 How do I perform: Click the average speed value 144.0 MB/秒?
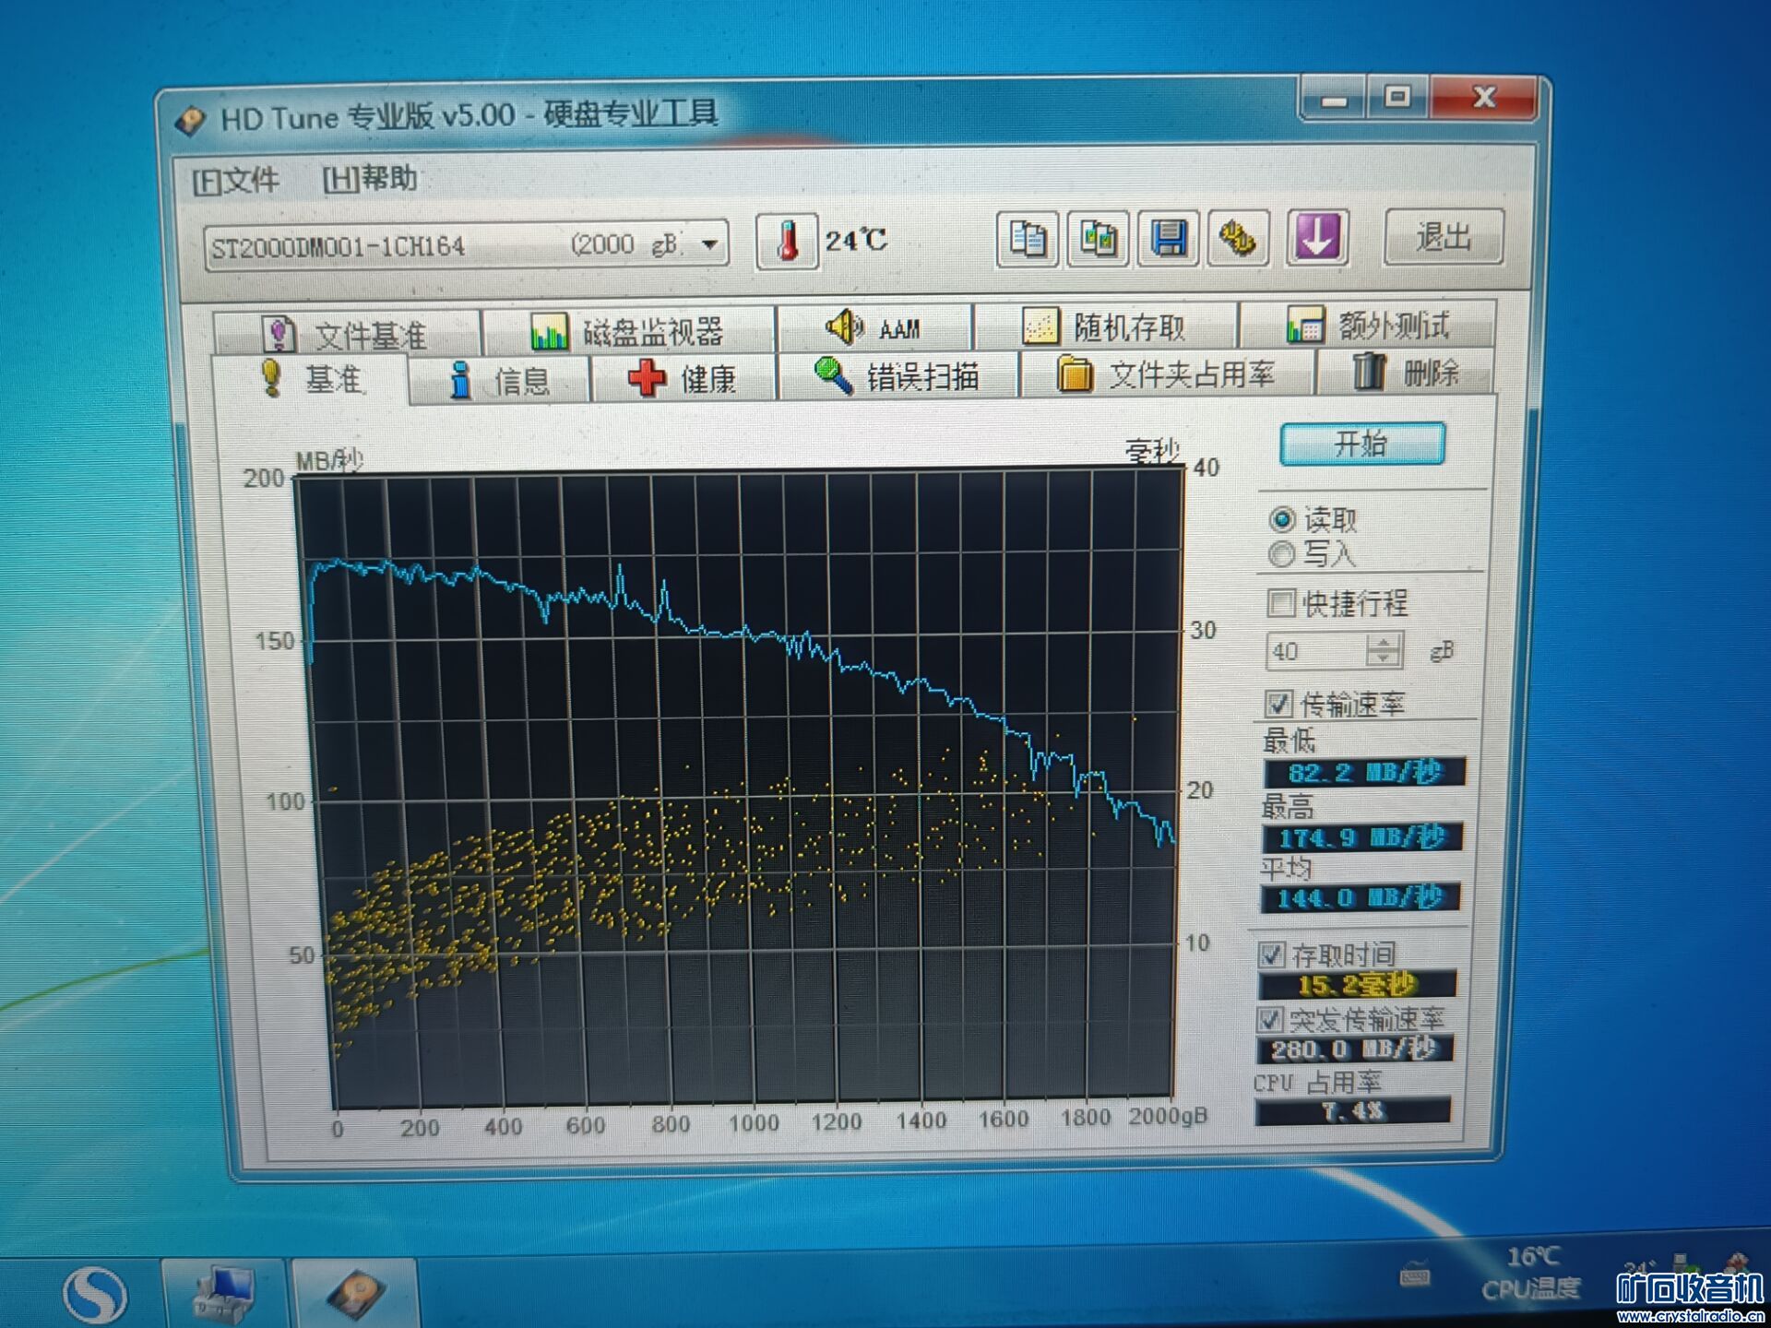point(1359,897)
